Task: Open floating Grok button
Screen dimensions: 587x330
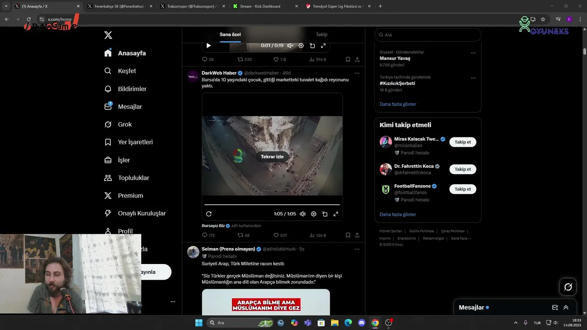Action: 568,287
